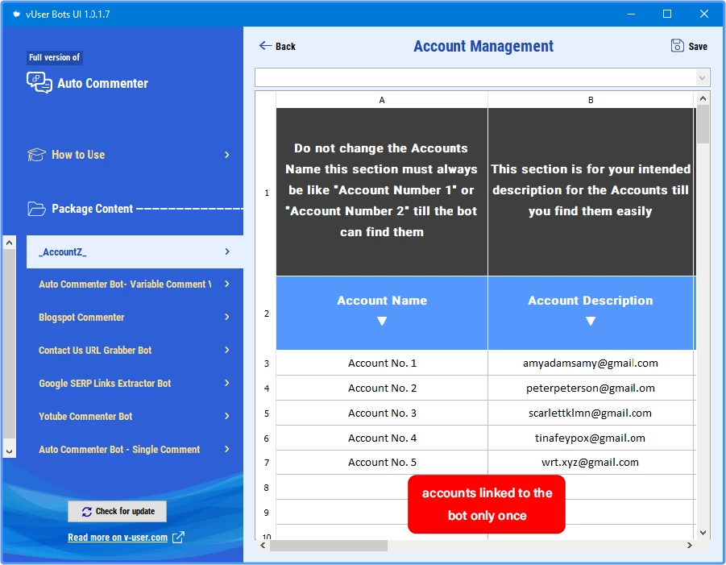Viewport: 726px width, 565px height.
Task: Click the sidebar list scroll down arrow
Action: pos(9,451)
